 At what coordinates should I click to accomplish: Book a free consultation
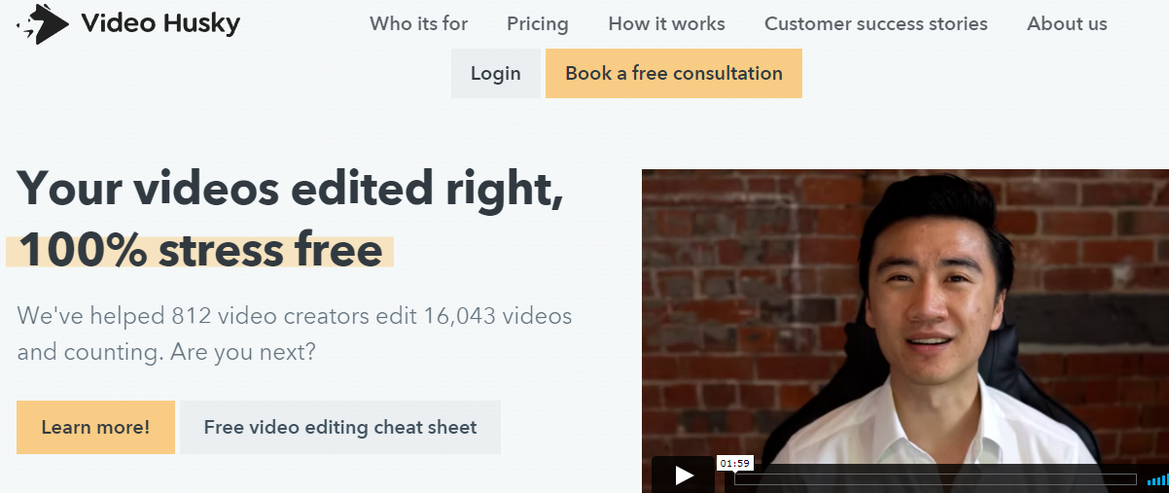(673, 74)
